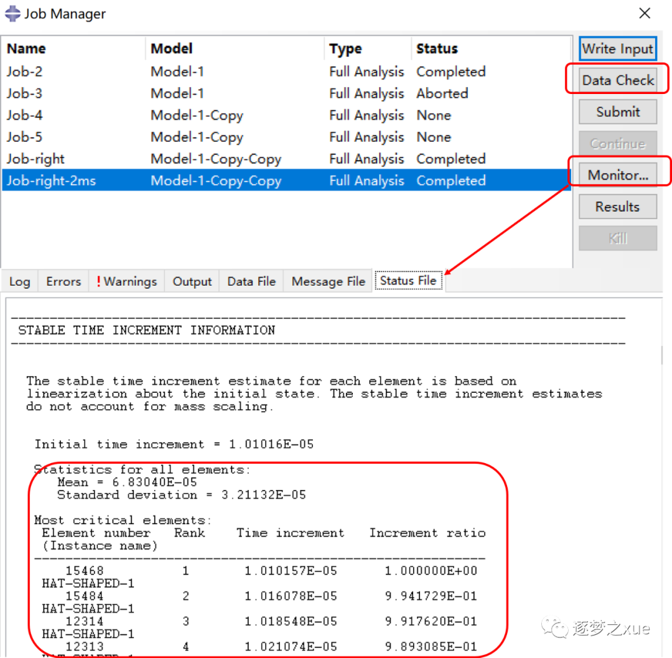Select the Job-4 row
The width and height of the screenshot is (672, 658).
[x=286, y=115]
